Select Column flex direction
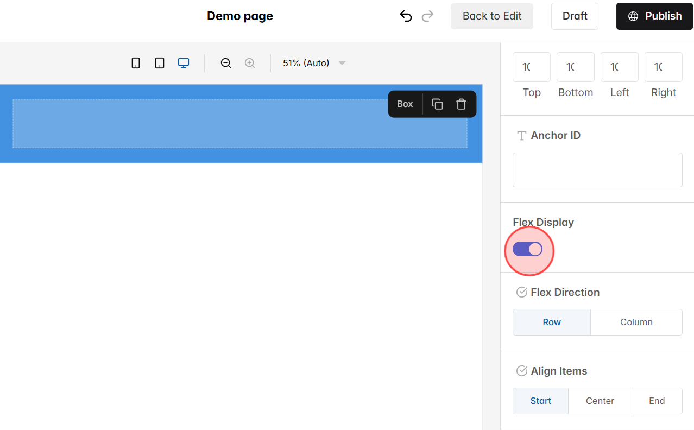Viewport: 694px width, 430px height. point(636,322)
